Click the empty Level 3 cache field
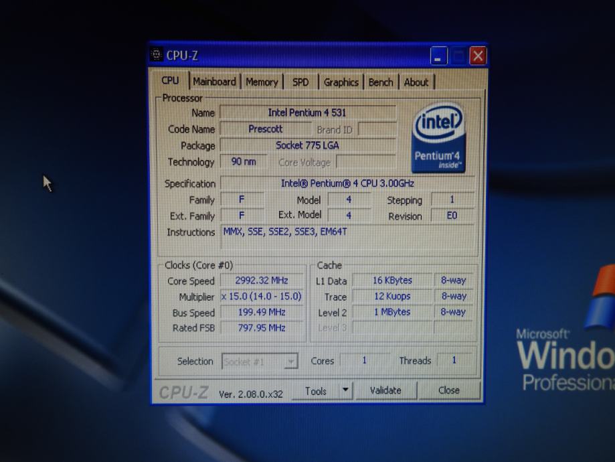 (392, 327)
